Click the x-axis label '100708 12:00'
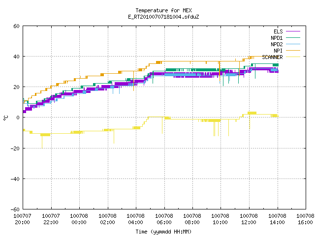 tap(249, 219)
